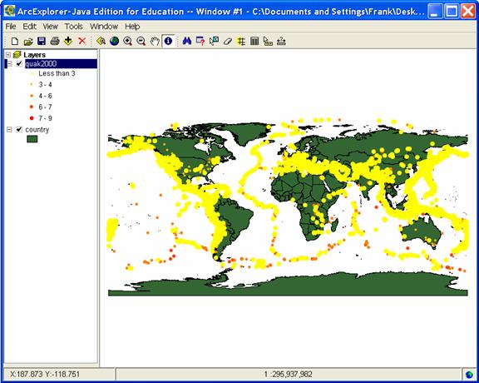Click the Print icon in toolbar
Viewport: 479px width, 383px height.
(55, 41)
